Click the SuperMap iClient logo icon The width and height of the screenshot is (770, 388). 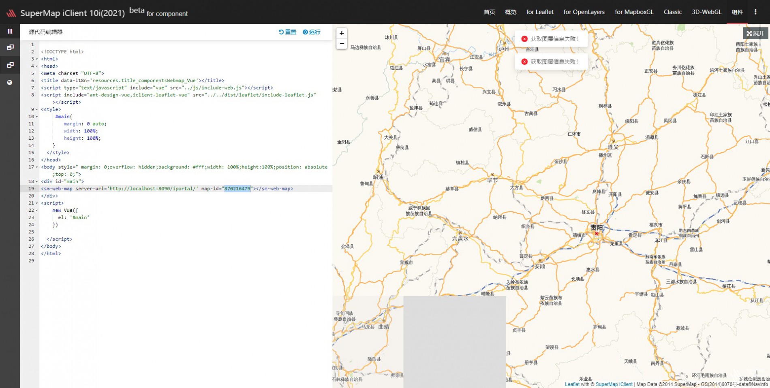(x=11, y=13)
